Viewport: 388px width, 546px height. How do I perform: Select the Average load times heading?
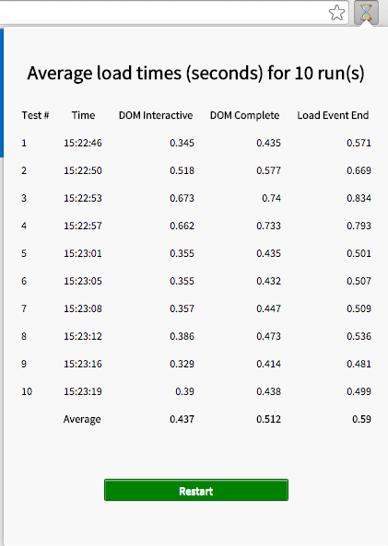pos(196,73)
